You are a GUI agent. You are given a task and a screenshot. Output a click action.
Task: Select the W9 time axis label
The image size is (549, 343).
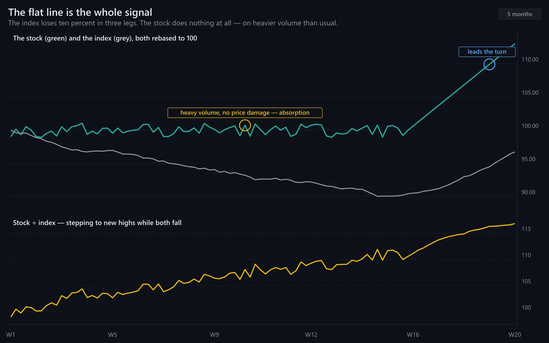pos(214,335)
